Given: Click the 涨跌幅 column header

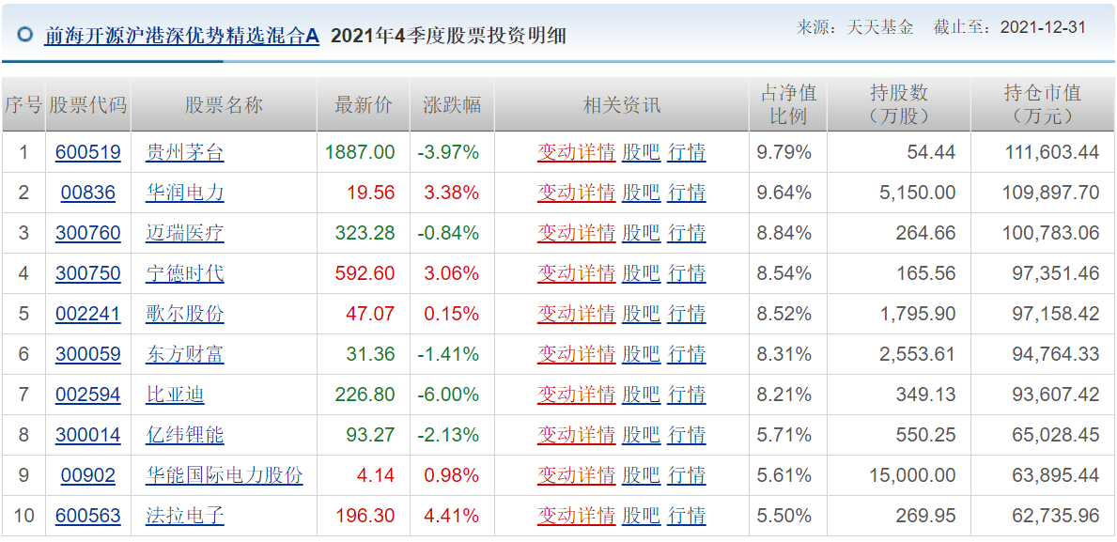Looking at the screenshot, I should (452, 105).
